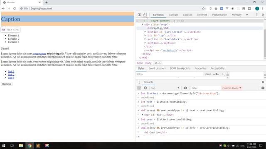The height and width of the screenshot is (149, 266).
Task: Click the consectetur hyperlink in paragraph
Action: [39, 53]
